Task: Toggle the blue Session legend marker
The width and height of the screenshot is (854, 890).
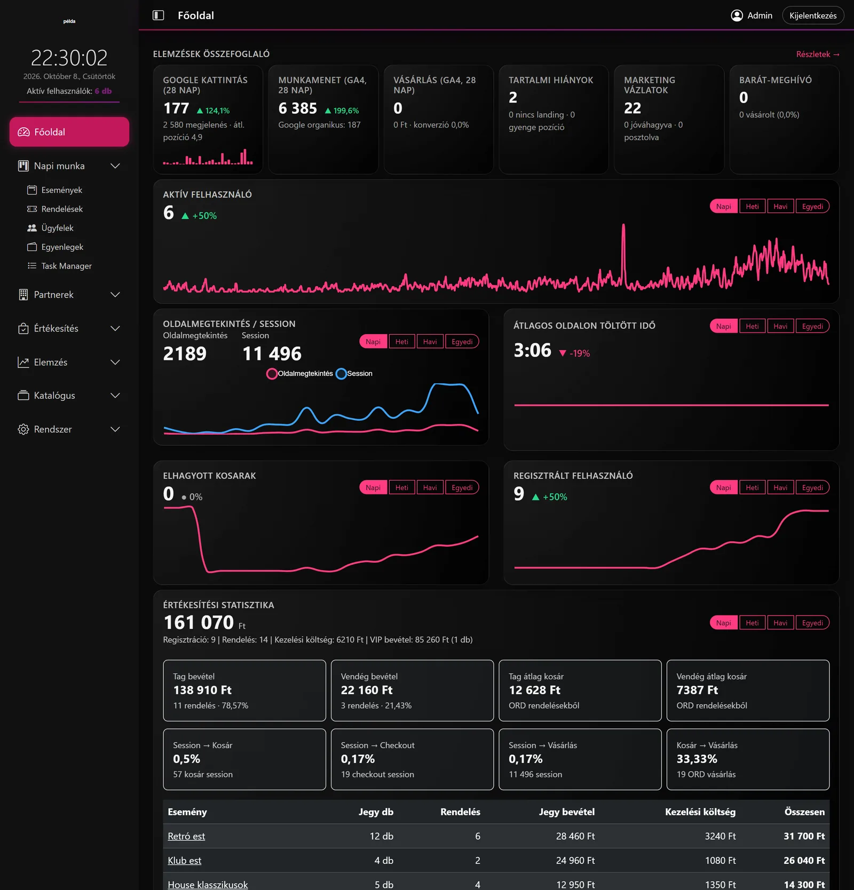Action: tap(341, 374)
